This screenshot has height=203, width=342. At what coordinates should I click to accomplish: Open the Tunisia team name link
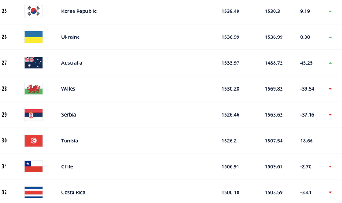(x=69, y=141)
